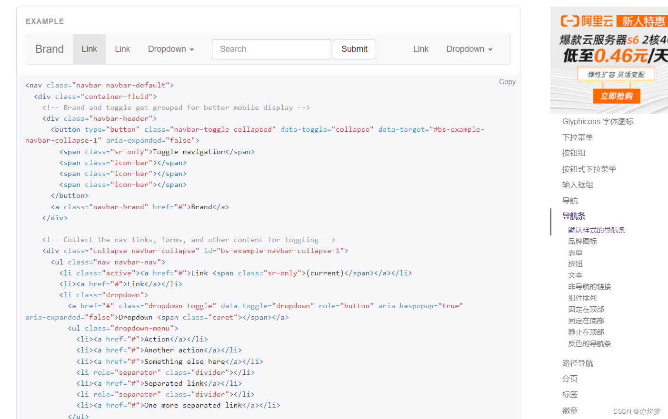Select 导航条 in sidebar
The width and height of the screenshot is (668, 419).
pos(574,216)
